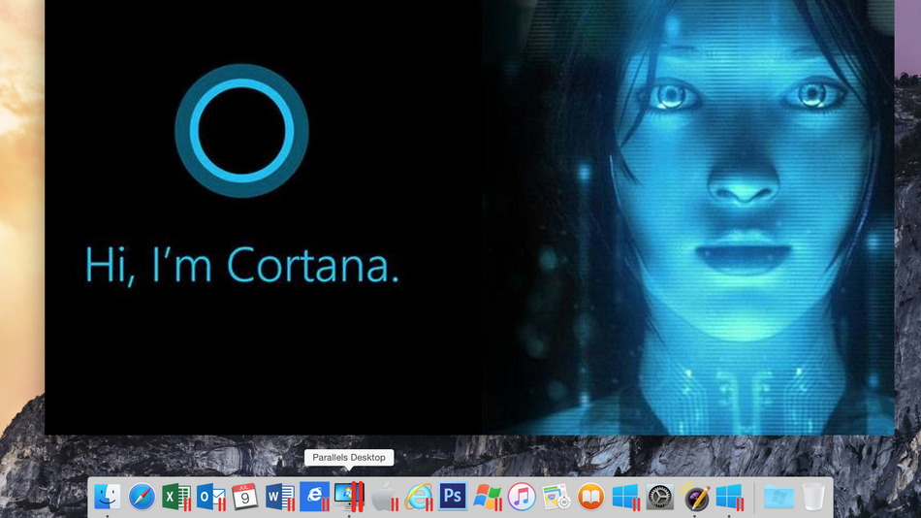Screen dimensions: 921x518
Task: Click the Parallels Desktop dock icon
Action: click(348, 497)
